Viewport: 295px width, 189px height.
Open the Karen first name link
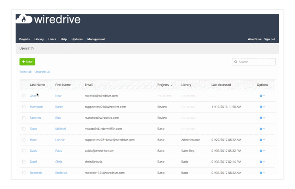(59, 107)
